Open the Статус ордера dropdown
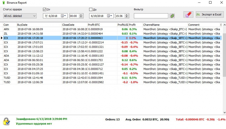226x129 pixels. [x=20, y=16]
